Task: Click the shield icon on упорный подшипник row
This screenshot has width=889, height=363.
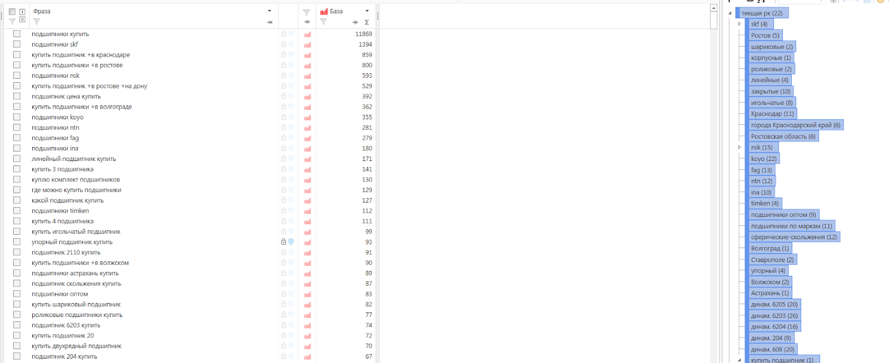Action: click(291, 242)
